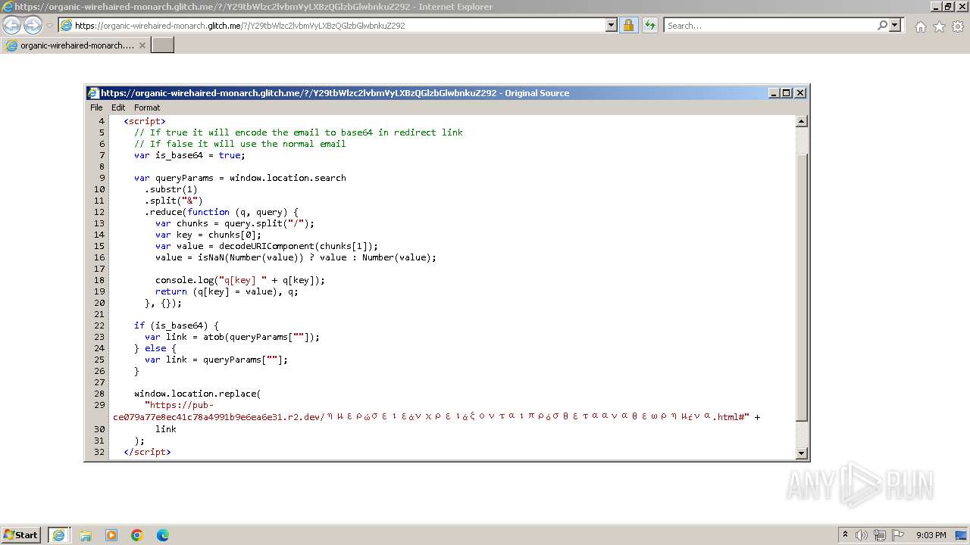Viewport: 970px width, 545px height.
Task: Maximize the Original Source window
Action: tap(787, 93)
